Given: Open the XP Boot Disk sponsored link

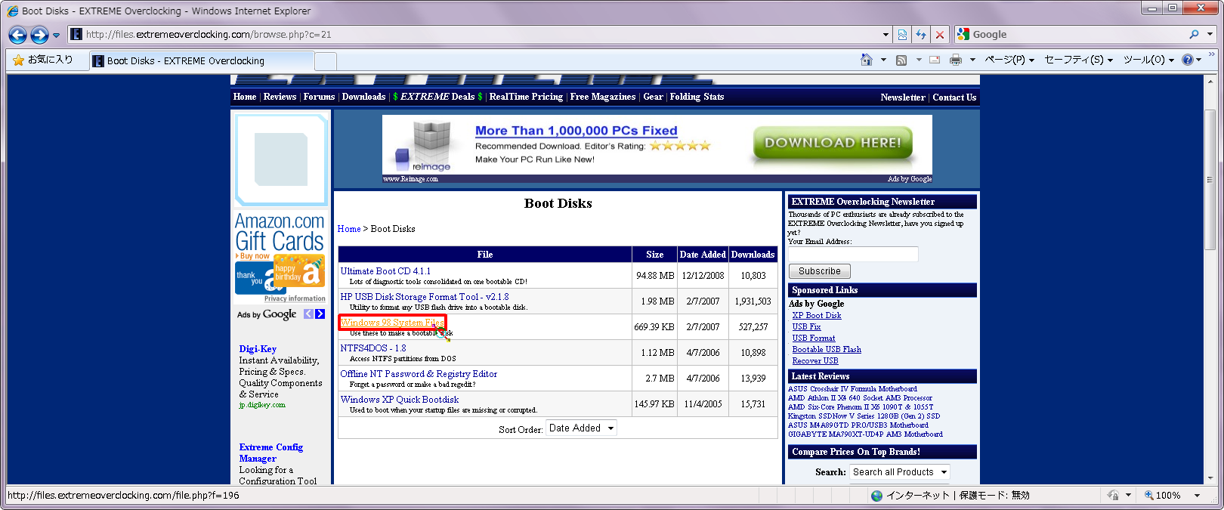Looking at the screenshot, I should [817, 316].
